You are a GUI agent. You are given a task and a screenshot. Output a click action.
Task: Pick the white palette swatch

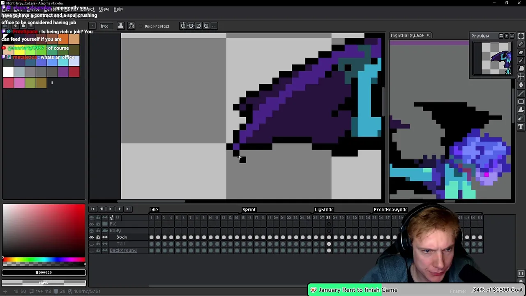pyautogui.click(x=8, y=72)
